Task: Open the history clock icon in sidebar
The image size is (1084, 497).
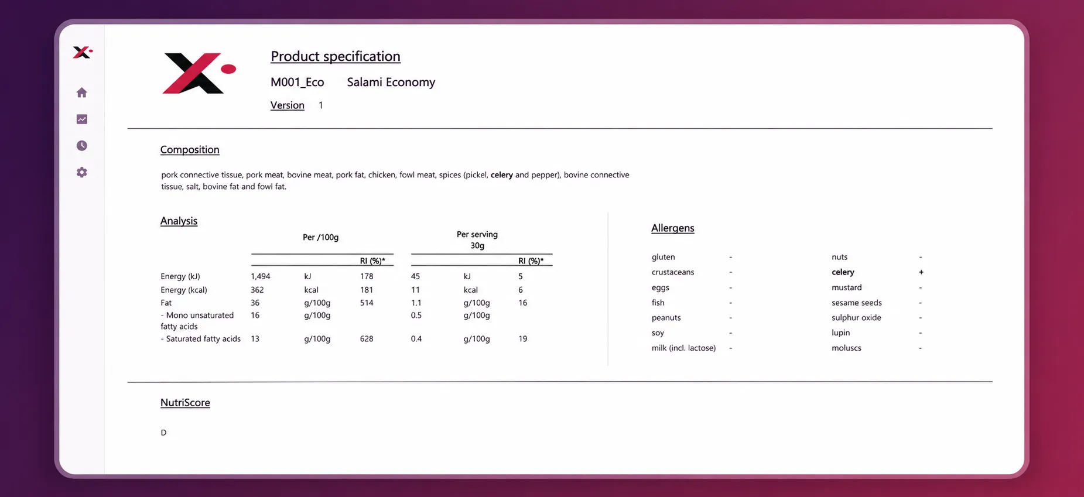Action: coord(82,146)
